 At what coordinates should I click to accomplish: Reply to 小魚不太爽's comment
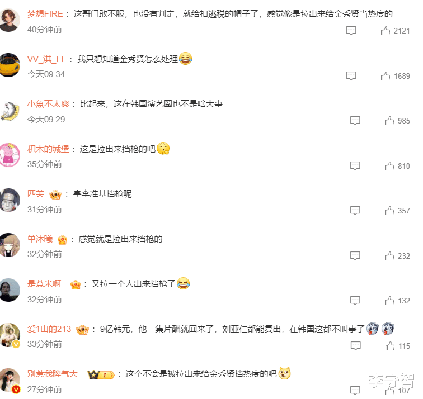point(355,121)
